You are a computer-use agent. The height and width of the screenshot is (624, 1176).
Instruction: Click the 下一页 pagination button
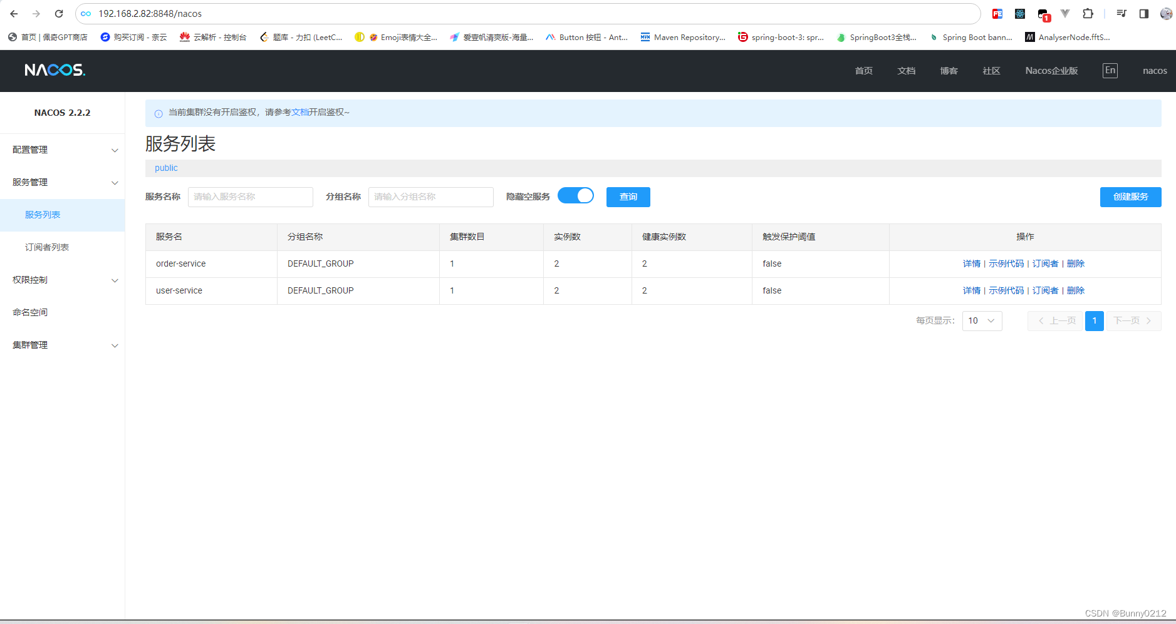point(1133,320)
